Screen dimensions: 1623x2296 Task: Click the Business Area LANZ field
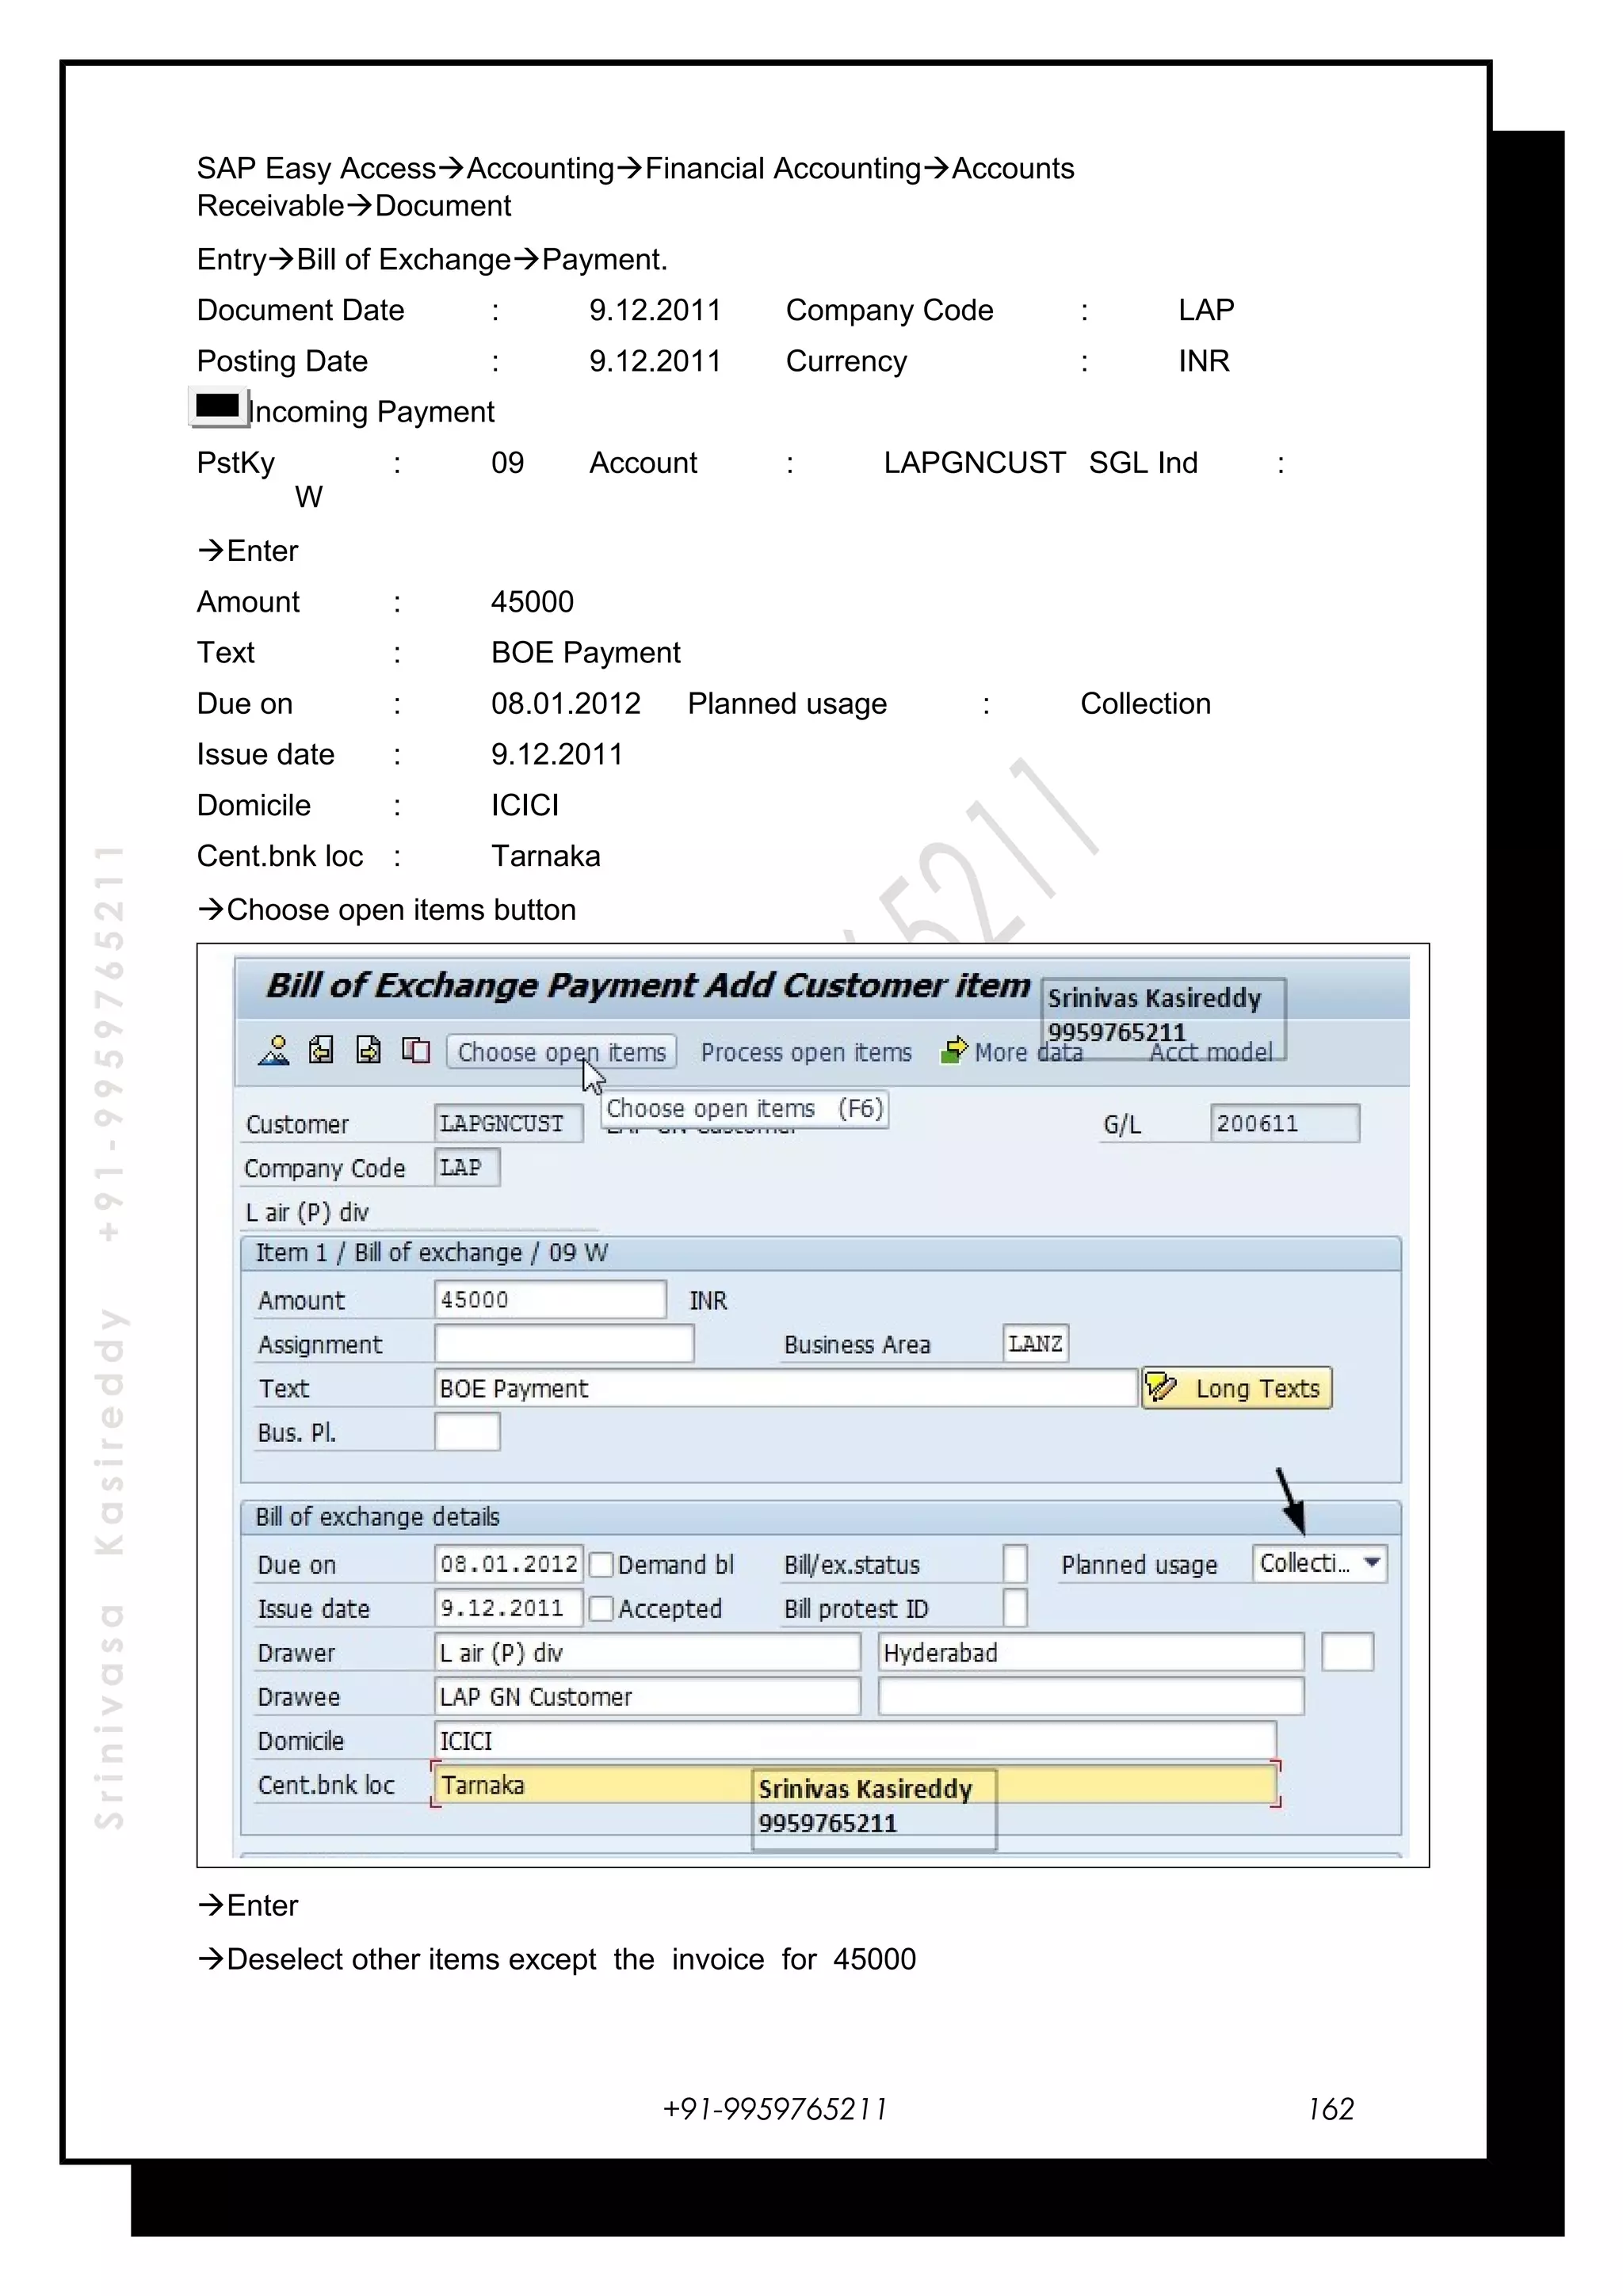pyautogui.click(x=1035, y=1344)
